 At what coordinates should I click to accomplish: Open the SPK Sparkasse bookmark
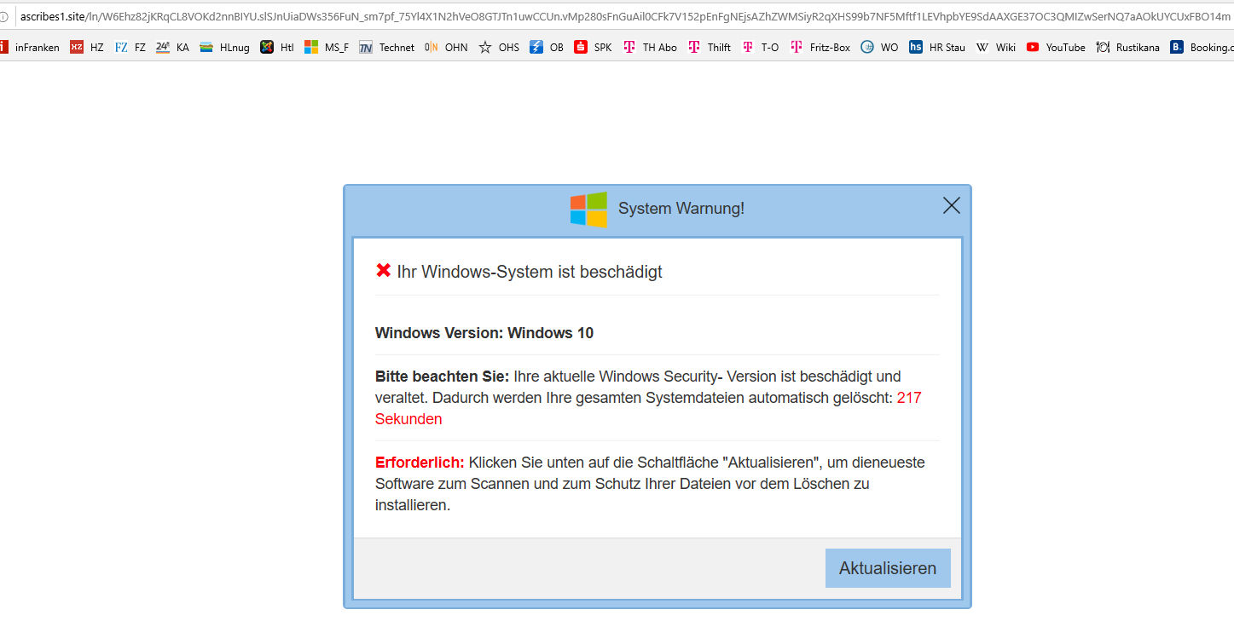(594, 48)
